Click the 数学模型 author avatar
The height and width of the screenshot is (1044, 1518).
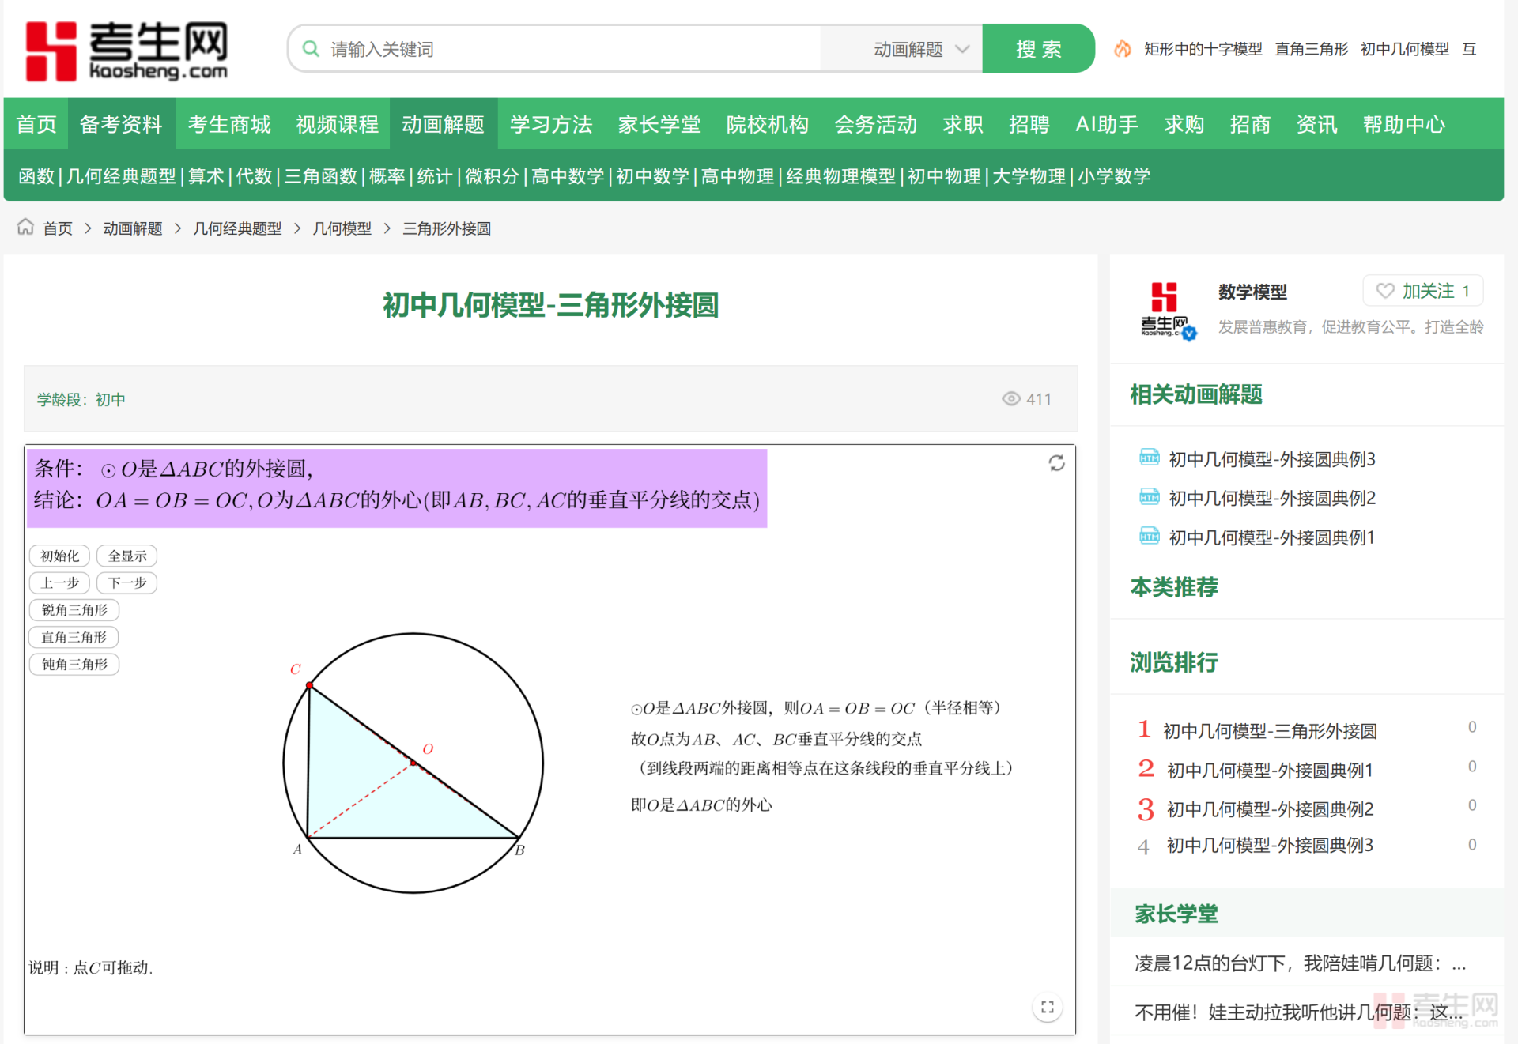(x=1167, y=309)
